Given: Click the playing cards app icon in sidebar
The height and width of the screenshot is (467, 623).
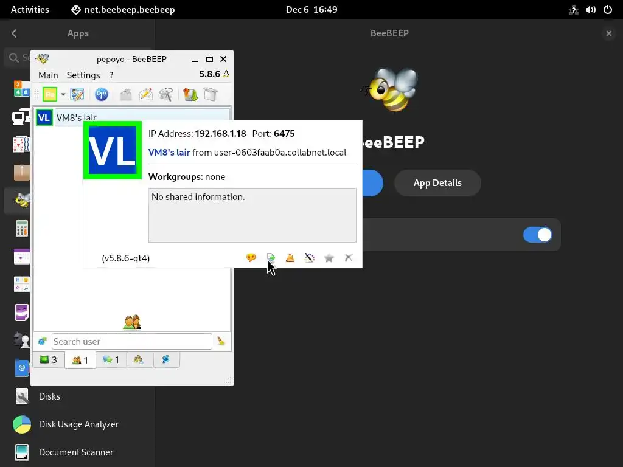Looking at the screenshot, I should pos(21,145).
